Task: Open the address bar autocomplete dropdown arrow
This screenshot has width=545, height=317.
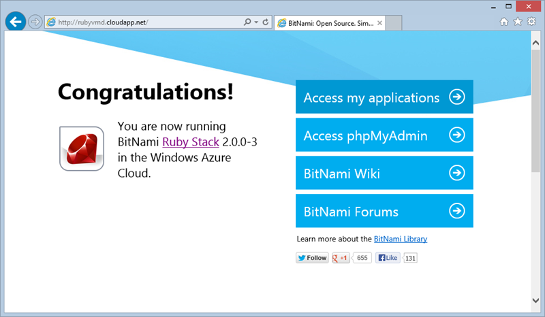Action: coord(256,22)
